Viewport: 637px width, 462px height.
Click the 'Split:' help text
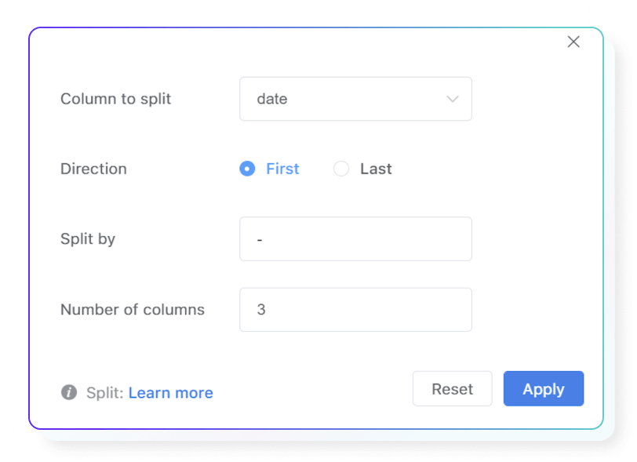(105, 393)
